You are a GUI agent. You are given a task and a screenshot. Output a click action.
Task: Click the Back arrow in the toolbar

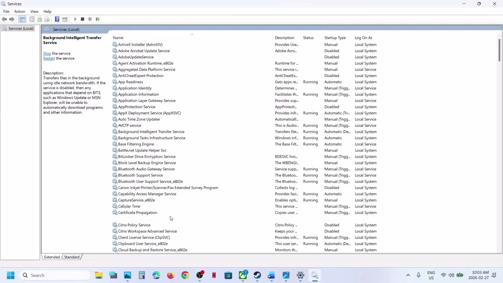(x=4, y=19)
